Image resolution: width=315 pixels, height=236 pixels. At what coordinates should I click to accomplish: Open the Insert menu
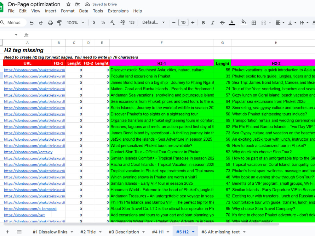tap(50, 11)
